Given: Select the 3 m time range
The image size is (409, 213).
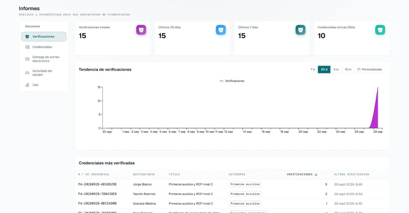Looking at the screenshot, I should [336, 70].
